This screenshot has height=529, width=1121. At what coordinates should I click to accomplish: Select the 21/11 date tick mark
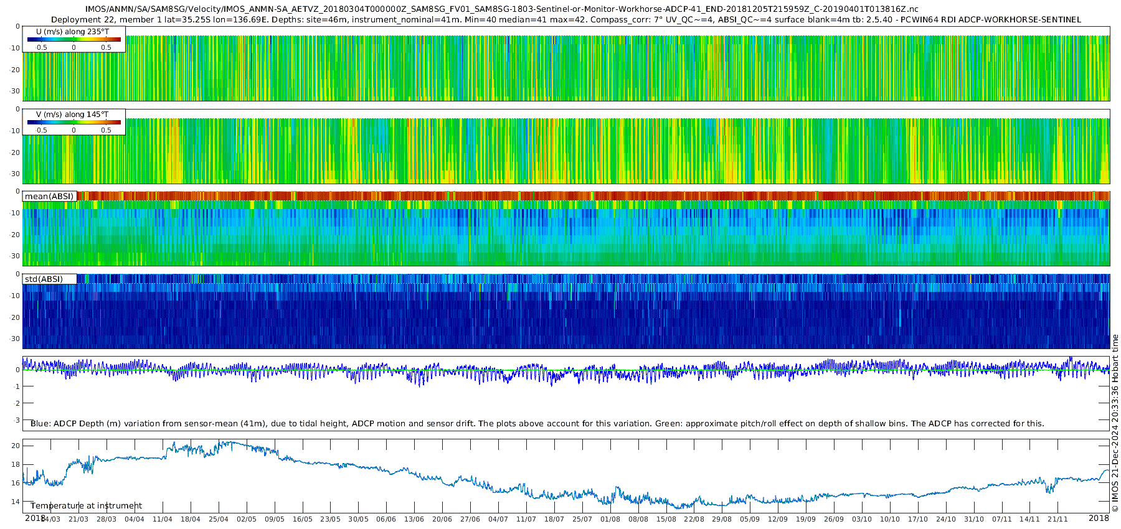pyautogui.click(x=1057, y=519)
